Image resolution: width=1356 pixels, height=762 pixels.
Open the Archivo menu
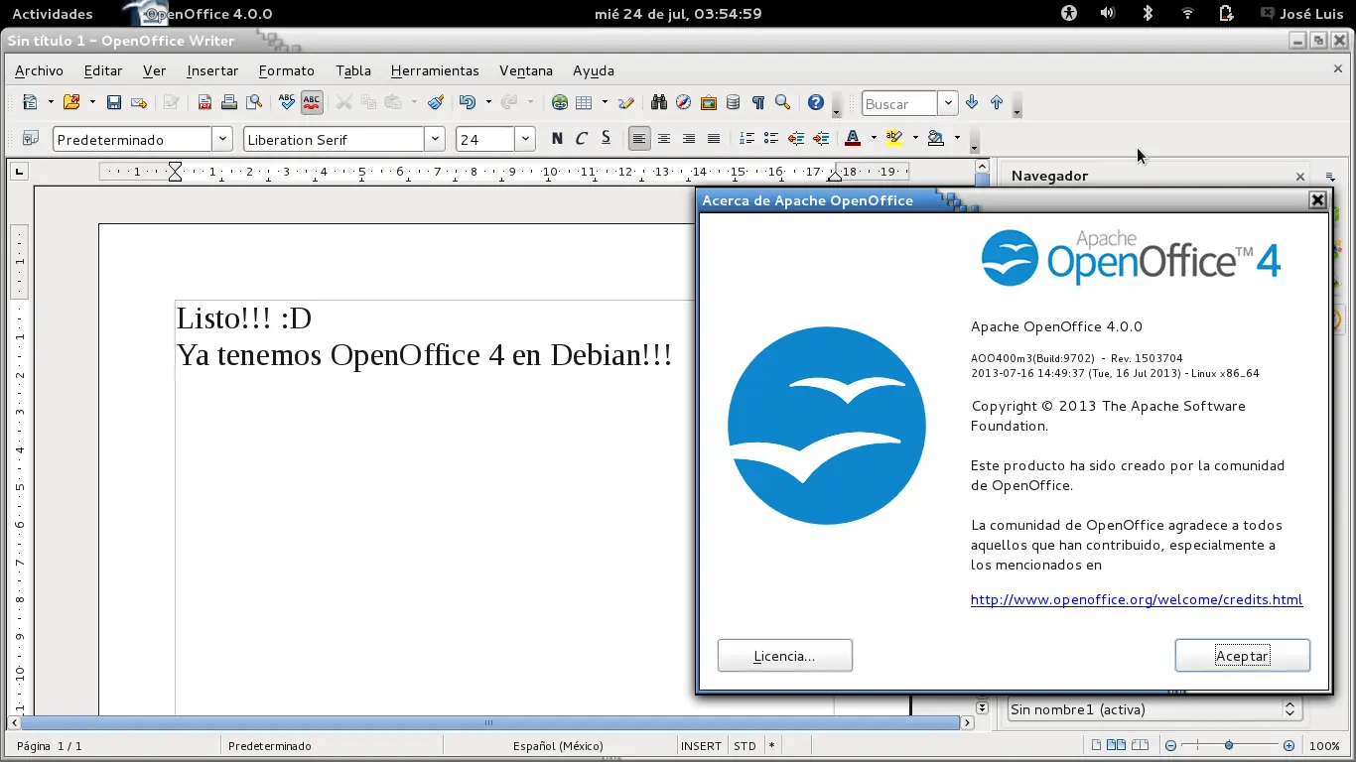(39, 70)
